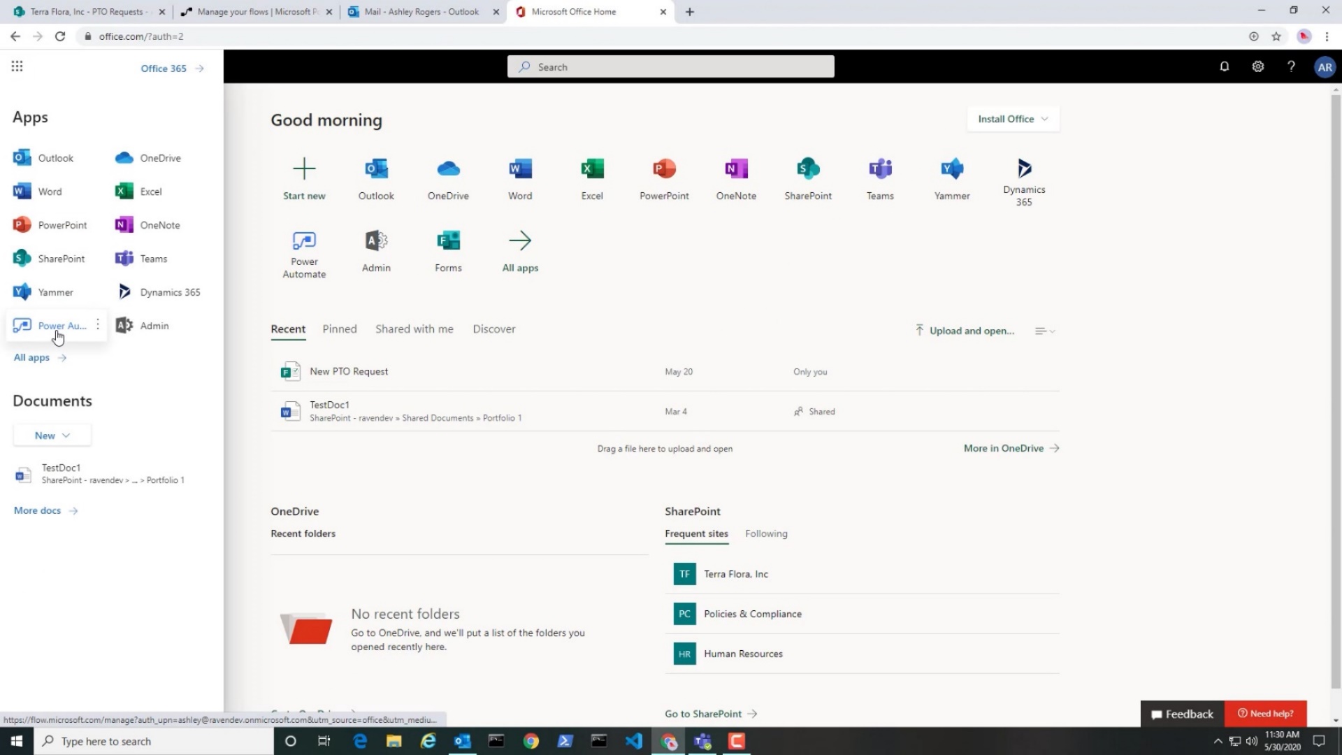Click the Feedback button
This screenshot has height=755, width=1342.
pos(1183,714)
